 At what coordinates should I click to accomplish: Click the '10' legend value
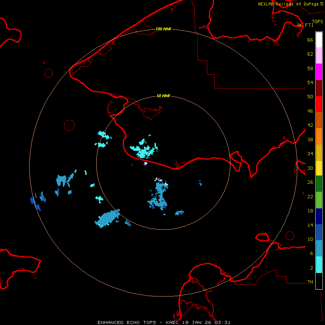[310, 239]
